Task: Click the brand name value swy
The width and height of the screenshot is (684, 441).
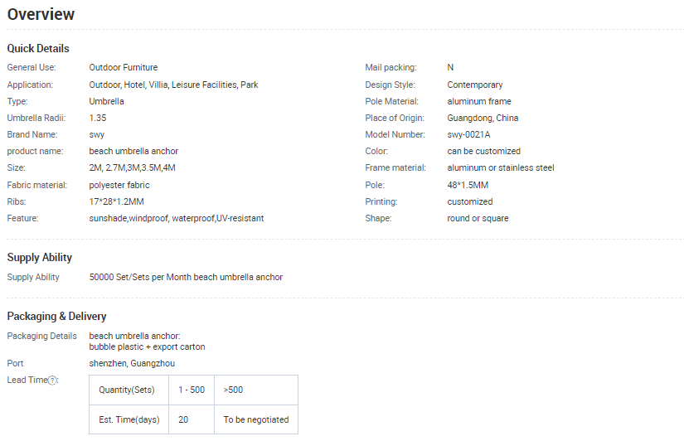Action: [x=97, y=134]
